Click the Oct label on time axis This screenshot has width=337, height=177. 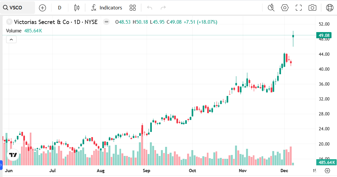[x=192, y=171]
